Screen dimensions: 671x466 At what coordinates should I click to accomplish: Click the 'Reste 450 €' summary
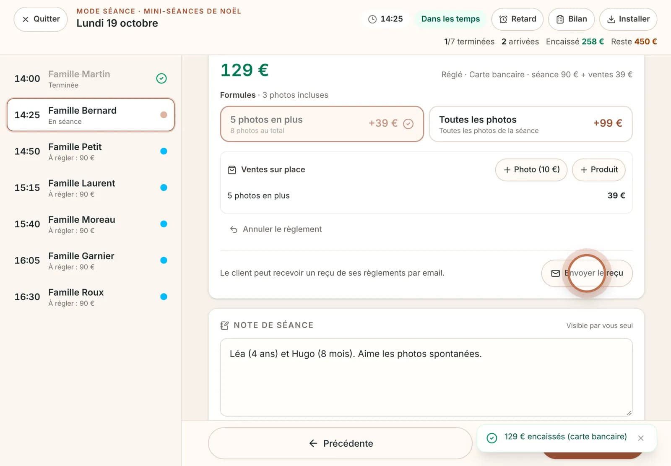coord(634,42)
